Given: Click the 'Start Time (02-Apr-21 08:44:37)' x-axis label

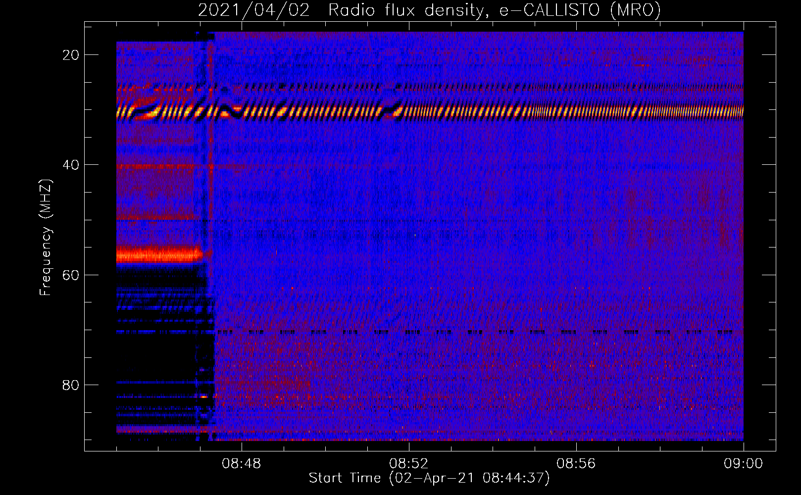Looking at the screenshot, I should [429, 478].
